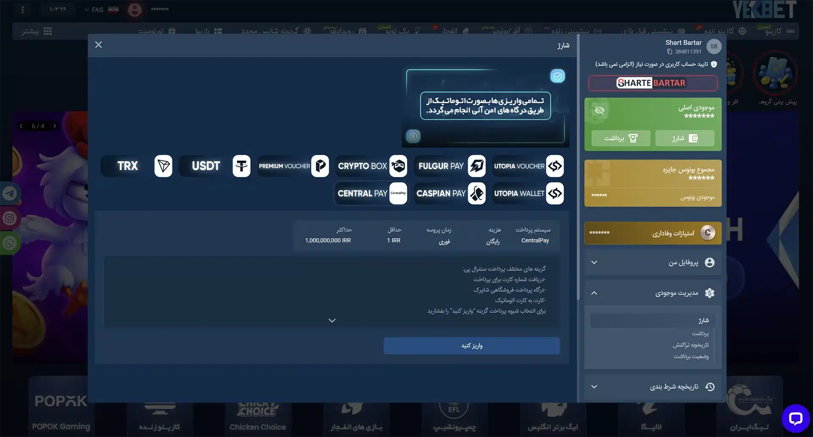Choose Caspian Pay payment option
This screenshot has width=813, height=437.
450,194
